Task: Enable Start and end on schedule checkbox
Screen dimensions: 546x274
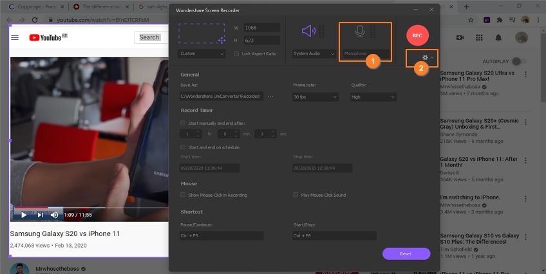Action: coord(183,147)
